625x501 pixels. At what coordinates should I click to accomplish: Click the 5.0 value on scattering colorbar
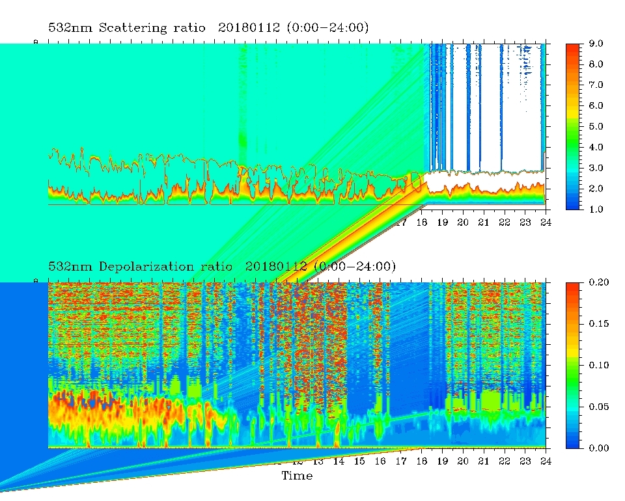coord(596,126)
